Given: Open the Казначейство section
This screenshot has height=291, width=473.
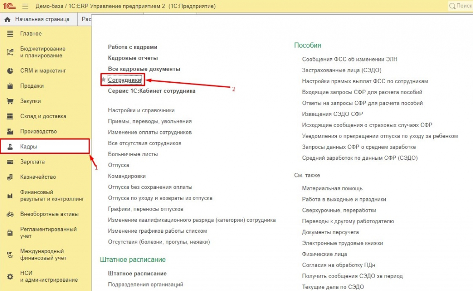Looking at the screenshot, I should tap(38, 177).
